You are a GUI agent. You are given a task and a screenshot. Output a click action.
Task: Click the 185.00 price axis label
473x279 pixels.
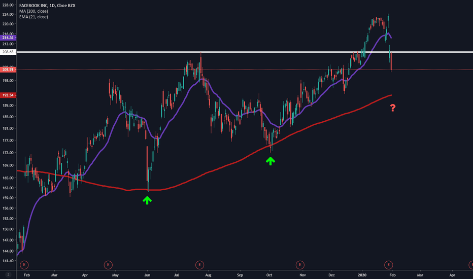pos(8,117)
